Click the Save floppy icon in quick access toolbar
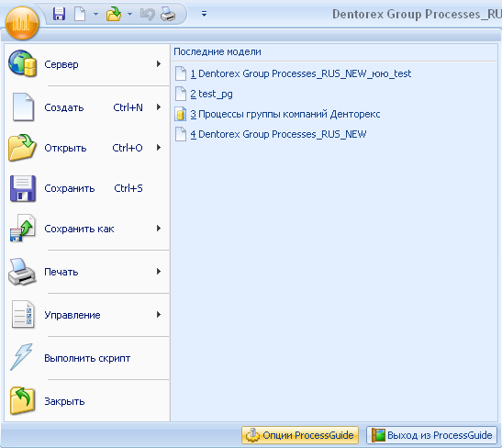This screenshot has width=502, height=448. 60,14
